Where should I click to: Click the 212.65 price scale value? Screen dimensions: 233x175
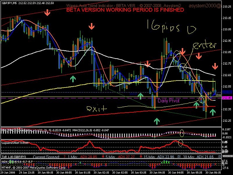pyautogui.click(x=227, y=75)
